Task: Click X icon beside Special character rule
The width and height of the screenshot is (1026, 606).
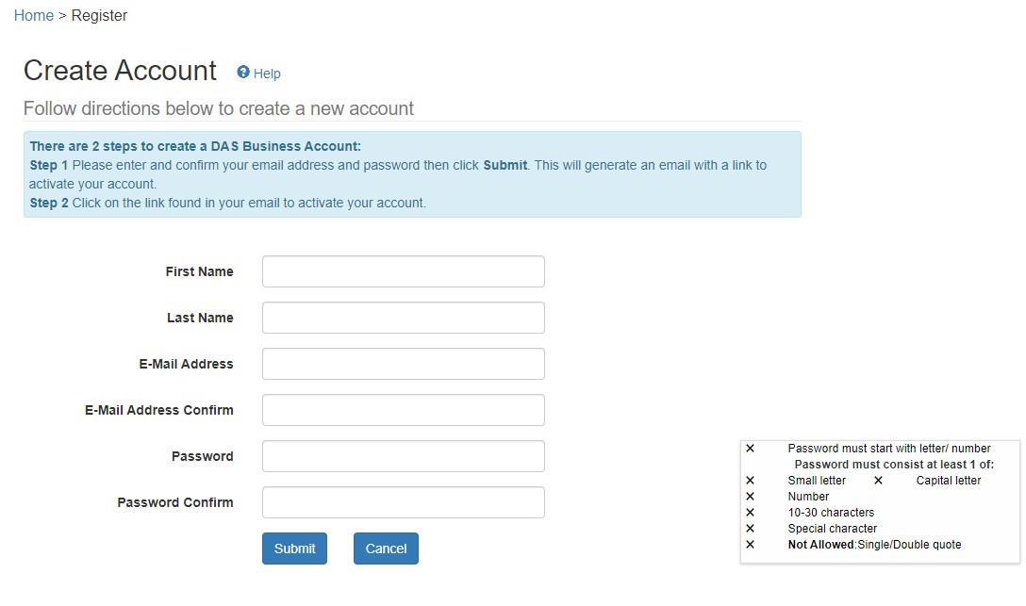Action: pos(750,529)
